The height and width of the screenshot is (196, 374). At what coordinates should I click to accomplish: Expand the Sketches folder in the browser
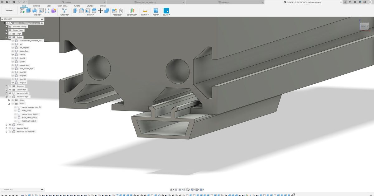[6, 86]
